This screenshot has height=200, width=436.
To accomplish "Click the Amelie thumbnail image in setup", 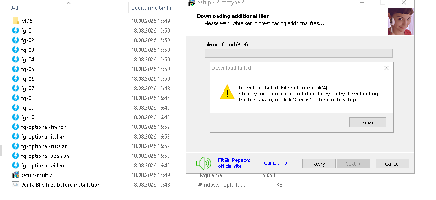I will [x=401, y=22].
